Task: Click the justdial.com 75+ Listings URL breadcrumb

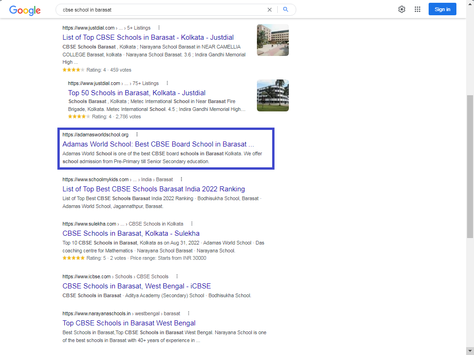Action: coord(113,83)
